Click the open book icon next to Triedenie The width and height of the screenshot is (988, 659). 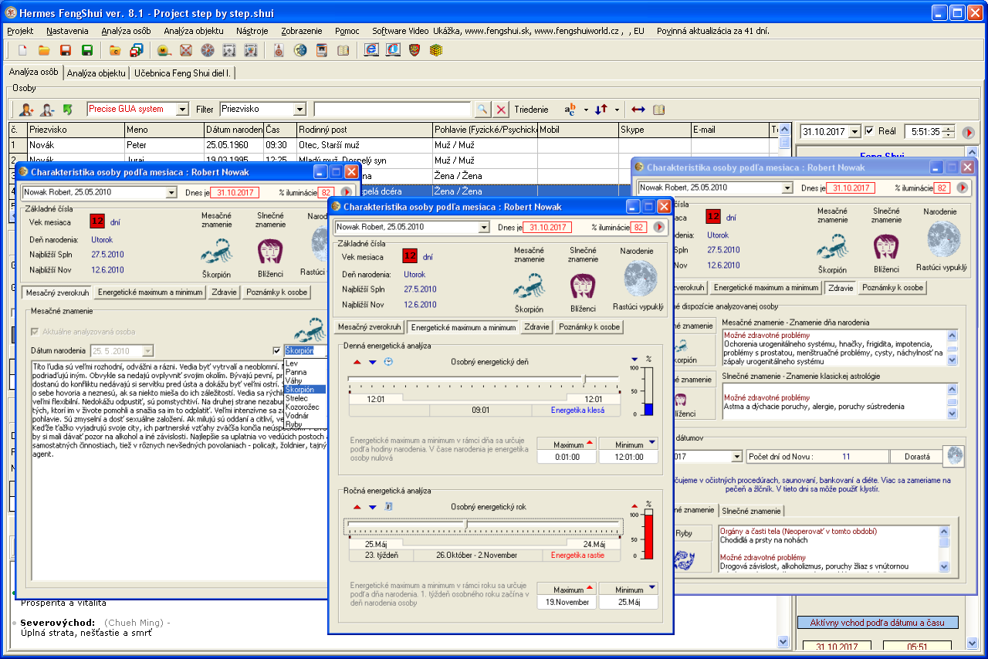tap(658, 110)
